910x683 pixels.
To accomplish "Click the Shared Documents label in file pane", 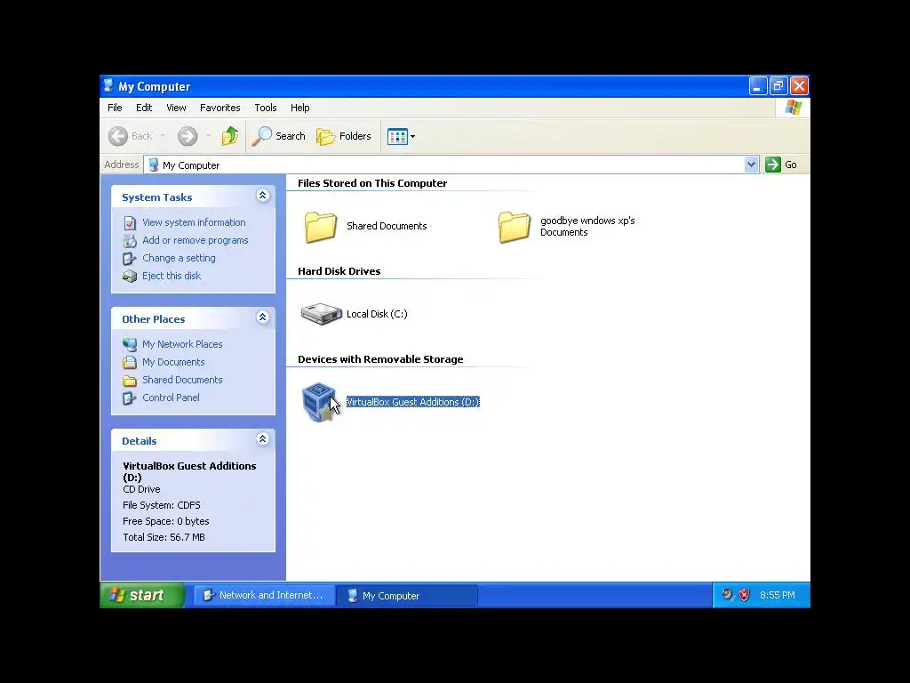I will [x=387, y=226].
